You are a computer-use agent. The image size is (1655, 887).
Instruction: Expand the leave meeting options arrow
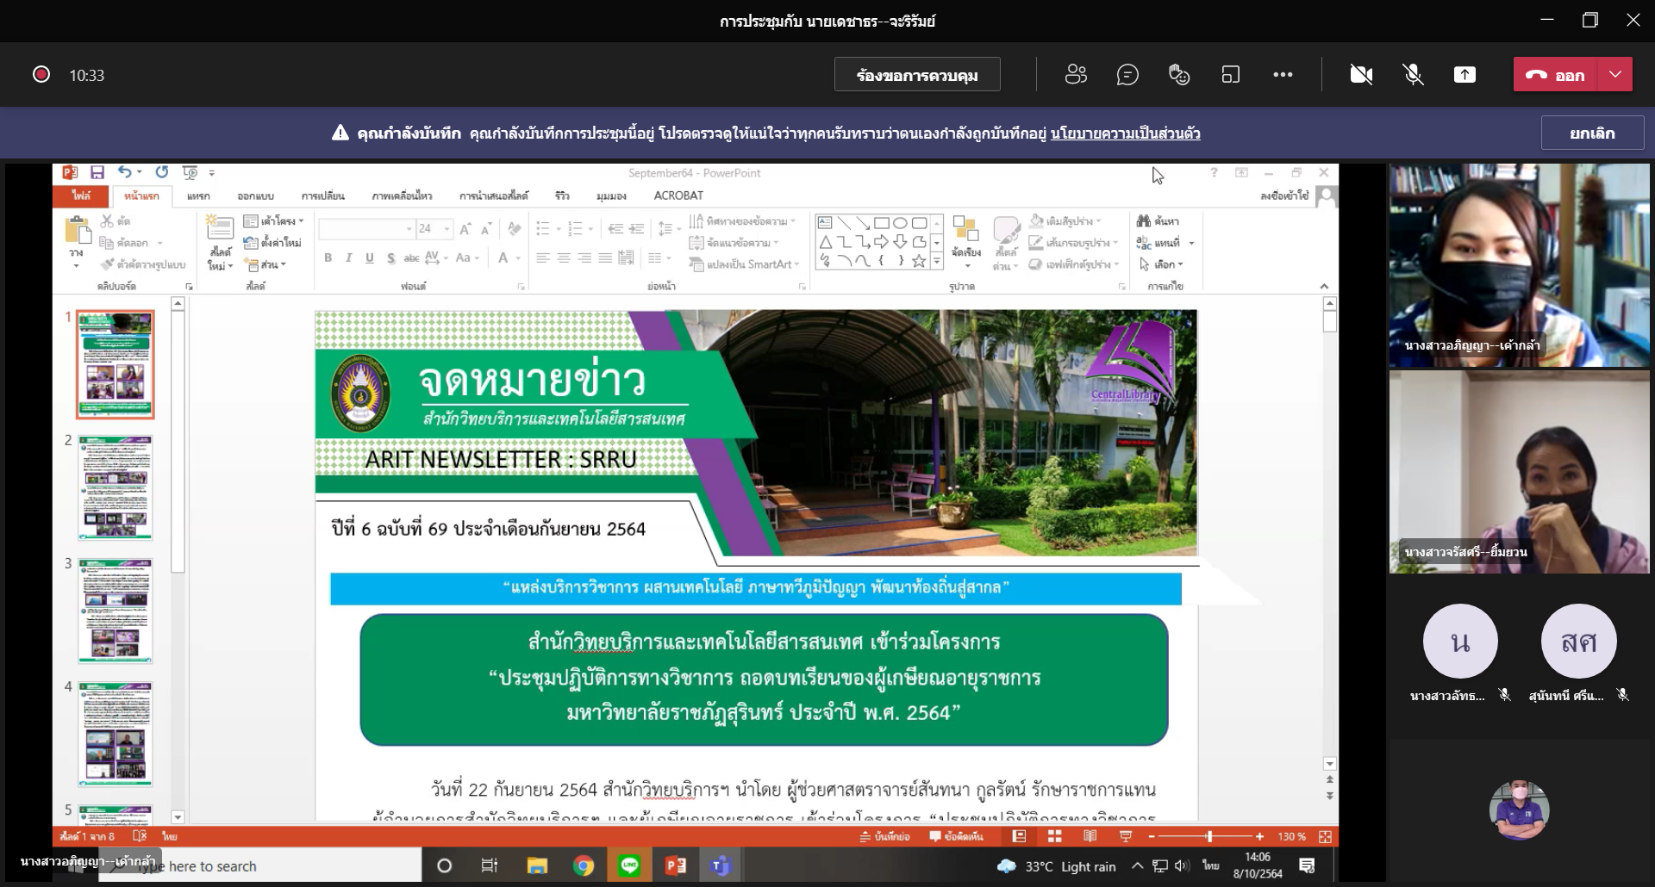(x=1615, y=75)
